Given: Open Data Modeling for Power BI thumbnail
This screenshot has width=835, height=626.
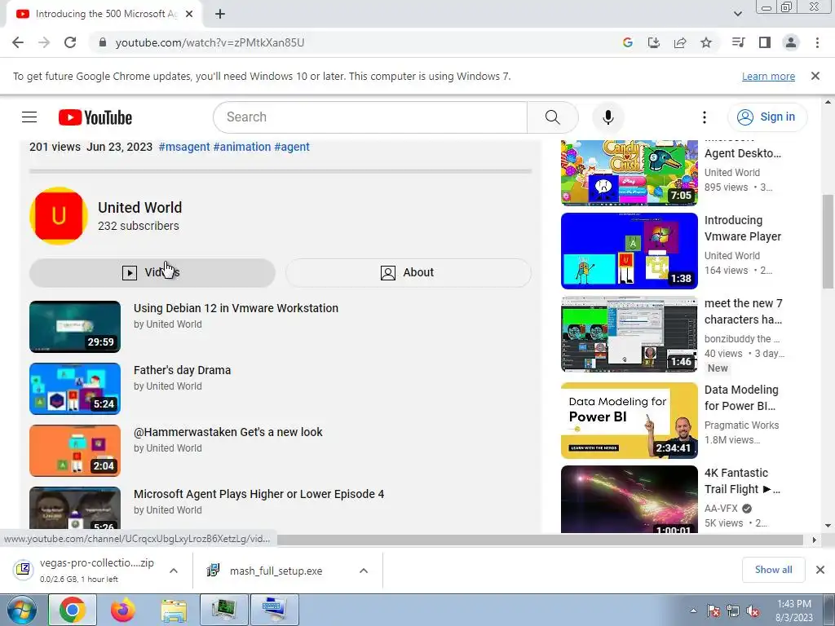Looking at the screenshot, I should point(629,421).
